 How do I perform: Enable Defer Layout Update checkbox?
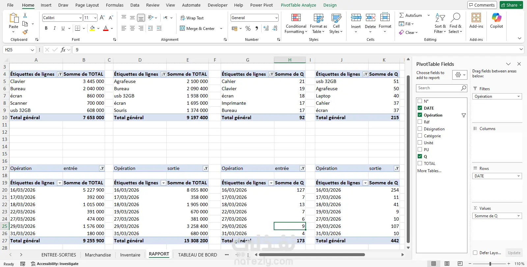tap(475, 253)
